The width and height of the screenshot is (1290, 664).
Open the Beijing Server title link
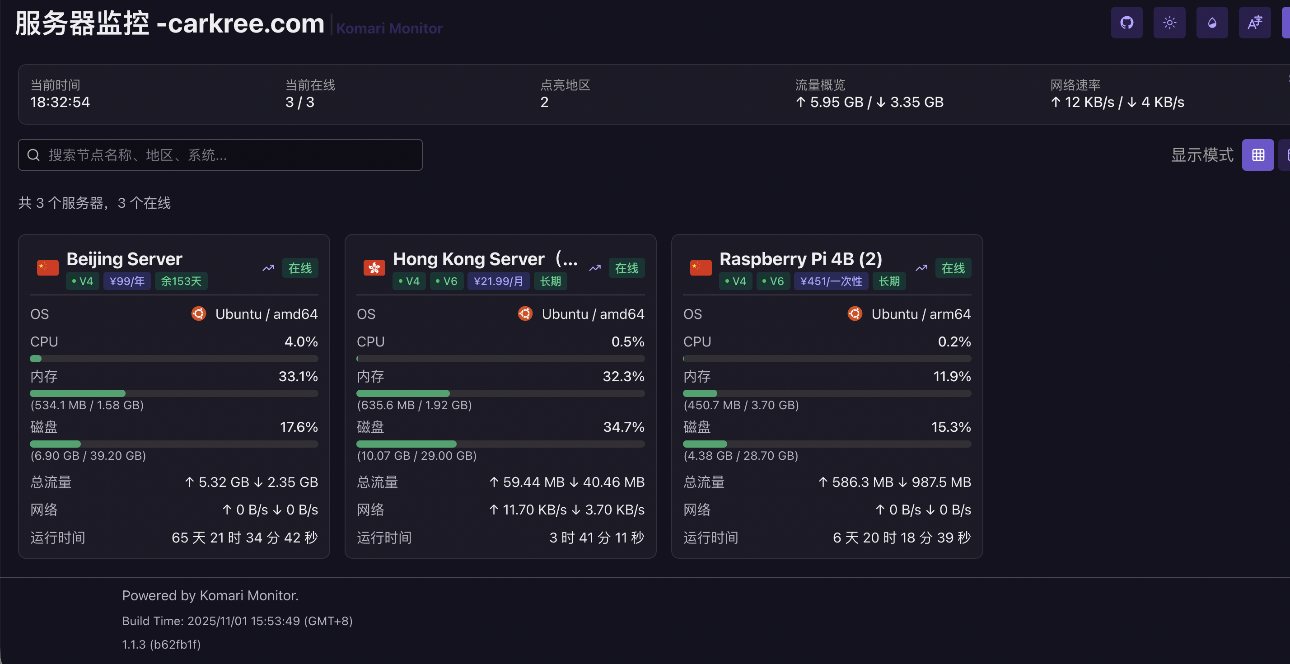click(x=124, y=259)
